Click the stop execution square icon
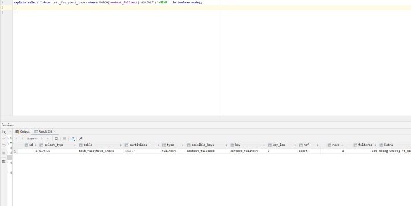 65,138
